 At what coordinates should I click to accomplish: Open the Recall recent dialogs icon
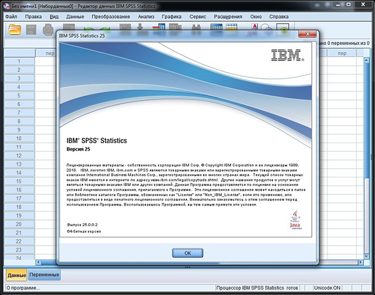(x=69, y=27)
